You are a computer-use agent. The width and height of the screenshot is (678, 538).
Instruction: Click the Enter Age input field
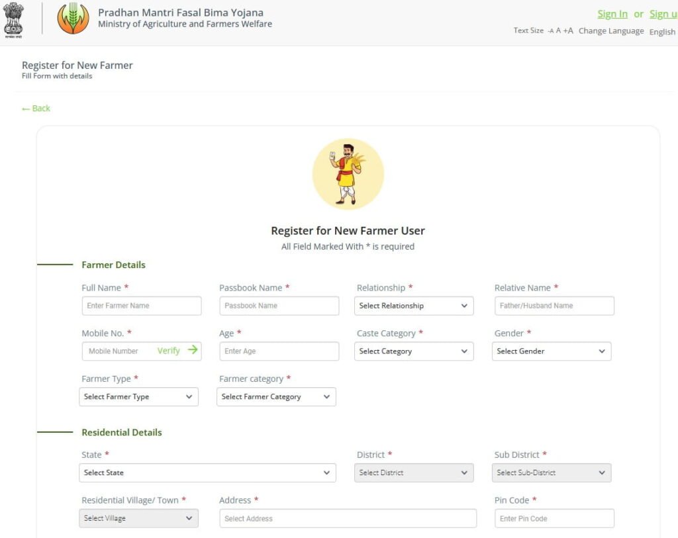point(279,351)
